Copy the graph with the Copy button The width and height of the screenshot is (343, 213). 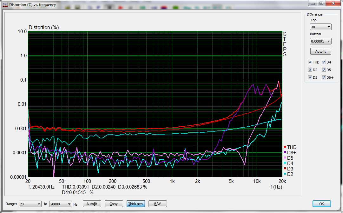(113, 204)
